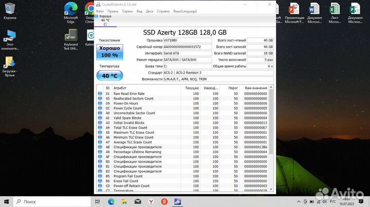Viewport: 370px width, 207px height.
Task: Show hidden system tray icons
Action: (x=299, y=202)
